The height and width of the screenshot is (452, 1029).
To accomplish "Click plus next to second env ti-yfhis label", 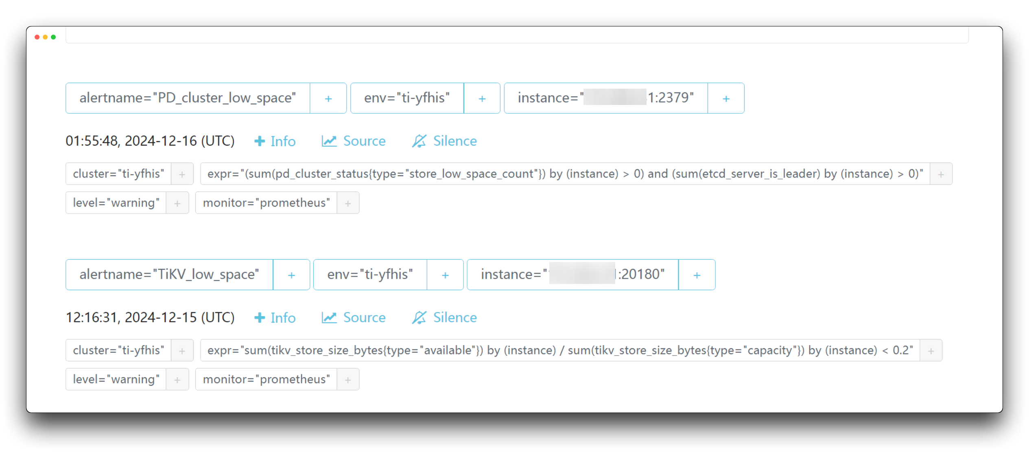I will [x=445, y=275].
